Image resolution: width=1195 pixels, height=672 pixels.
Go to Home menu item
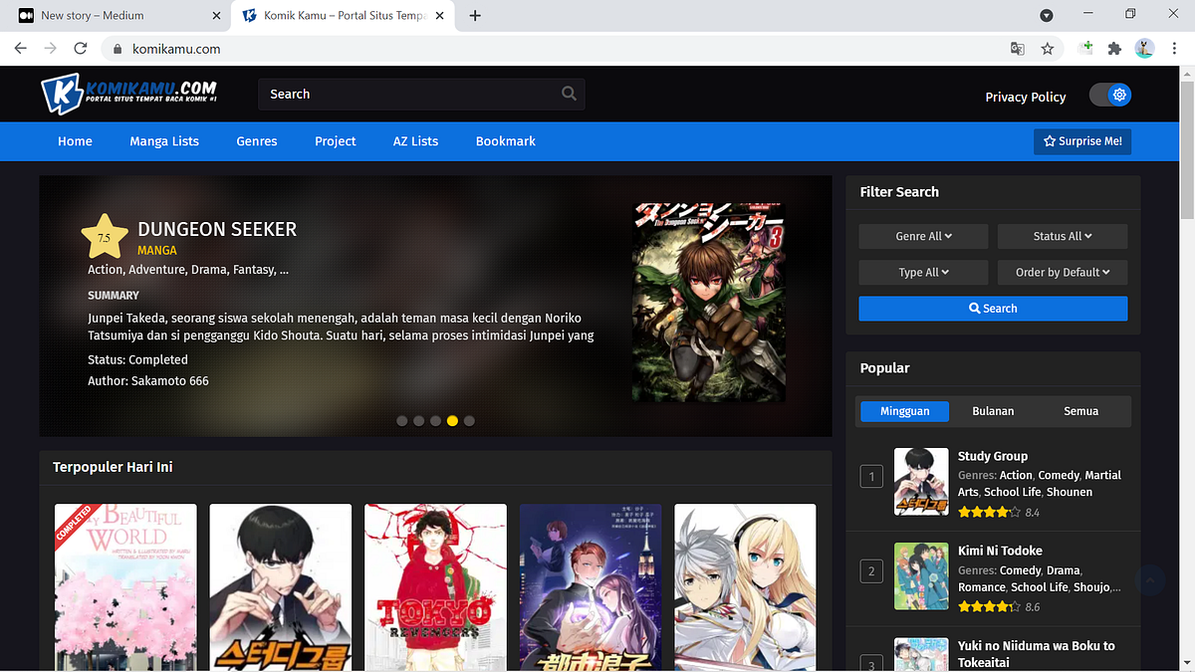click(x=75, y=141)
